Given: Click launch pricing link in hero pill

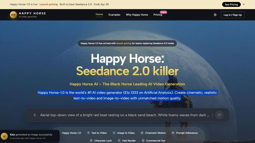Looking at the screenshot, I should (x=124, y=43).
